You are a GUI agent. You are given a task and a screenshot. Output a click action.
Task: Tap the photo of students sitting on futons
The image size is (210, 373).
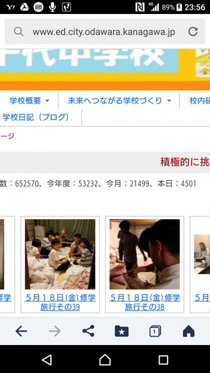point(60,254)
